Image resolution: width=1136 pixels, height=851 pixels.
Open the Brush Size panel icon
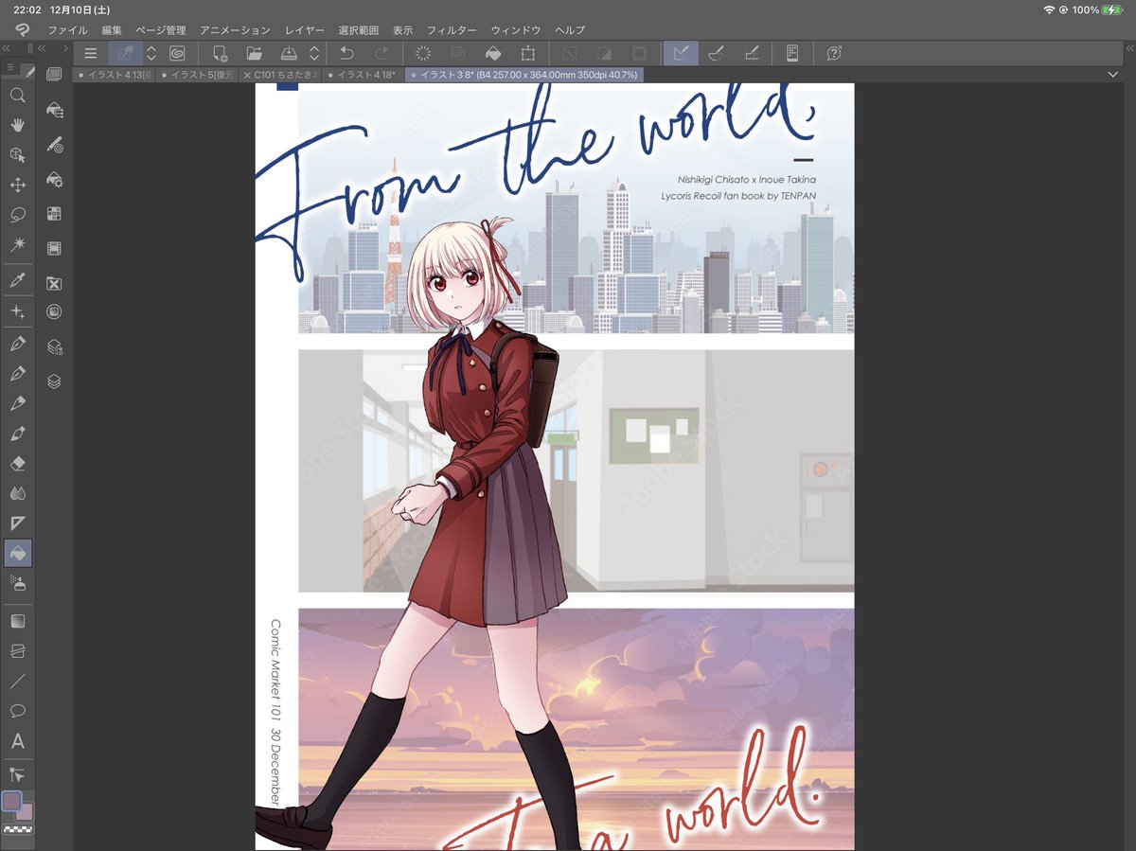54,146
